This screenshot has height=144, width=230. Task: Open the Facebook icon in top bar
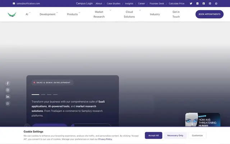(x=204, y=4)
